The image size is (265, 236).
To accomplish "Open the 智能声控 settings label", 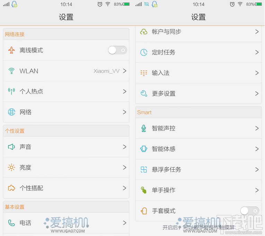I will coord(164,128).
